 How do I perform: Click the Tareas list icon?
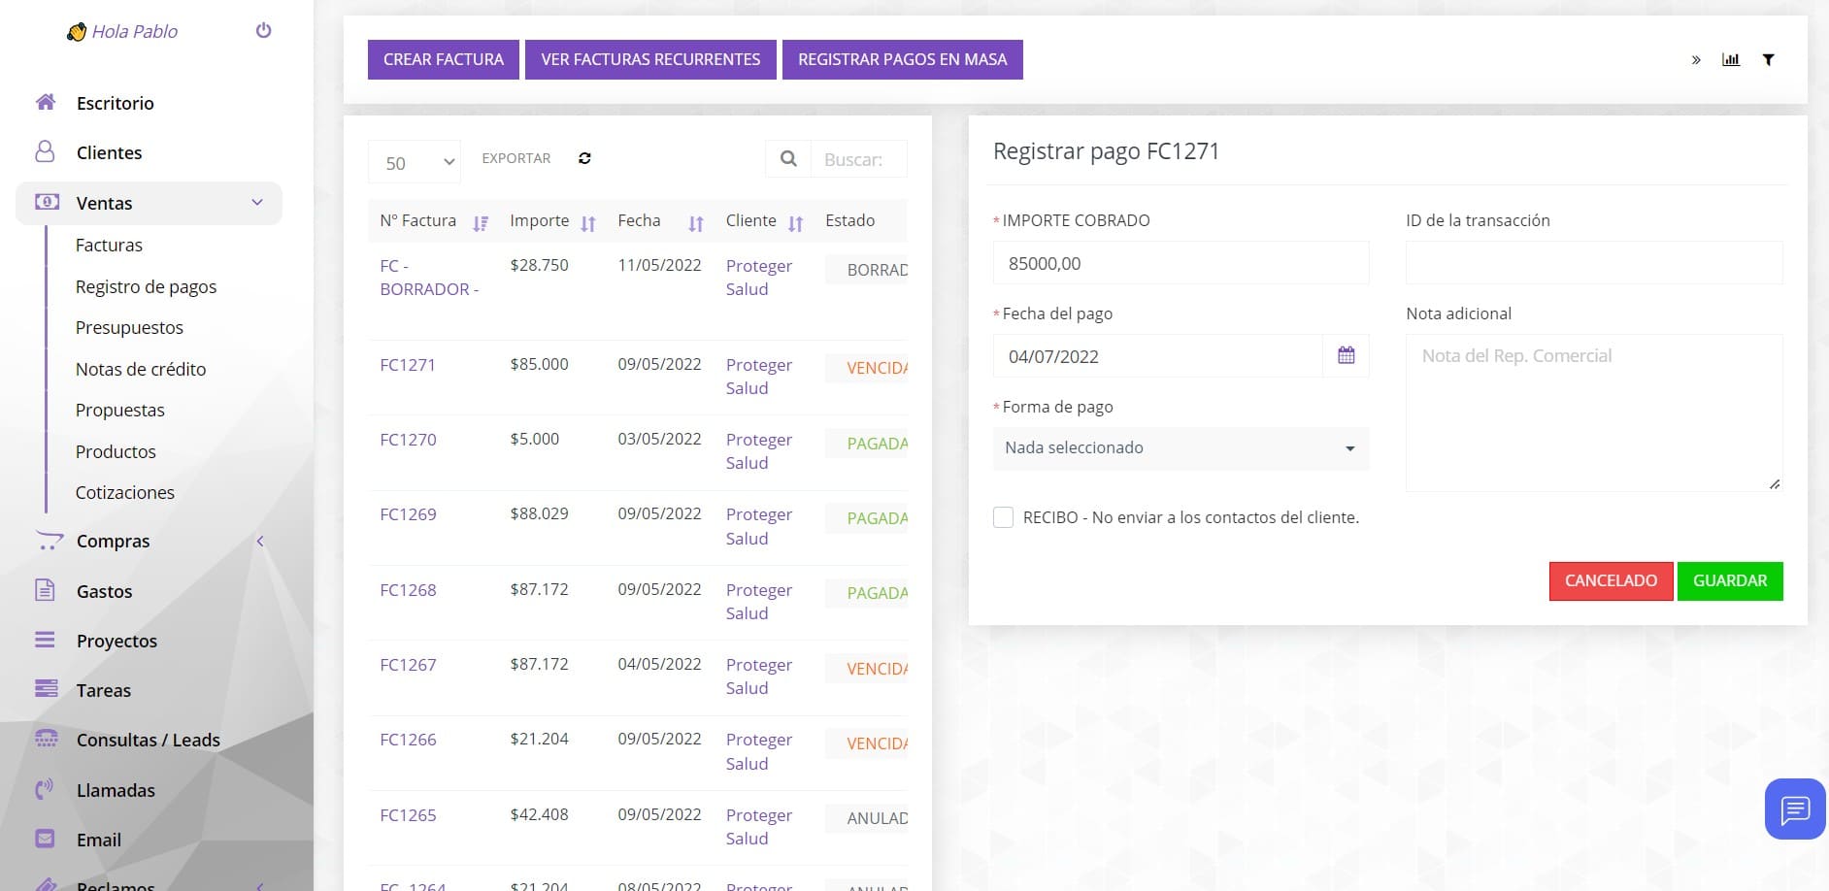click(x=46, y=689)
